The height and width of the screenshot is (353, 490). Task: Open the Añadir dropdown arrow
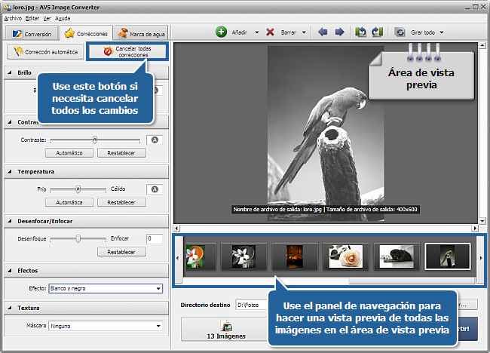click(x=256, y=33)
